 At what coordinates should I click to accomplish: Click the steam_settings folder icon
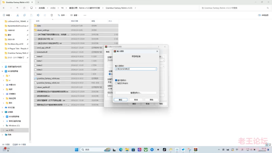point(35,30)
